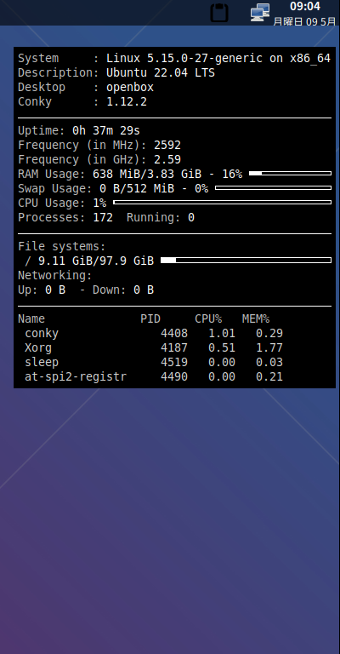Open the clipboard manager tray icon
The height and width of the screenshot is (654, 340).
[219, 13]
